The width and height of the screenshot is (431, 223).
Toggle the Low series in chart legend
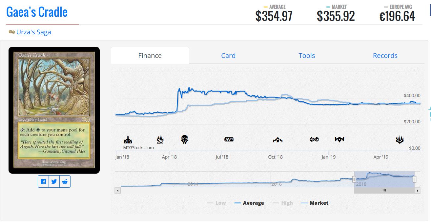(x=217, y=203)
